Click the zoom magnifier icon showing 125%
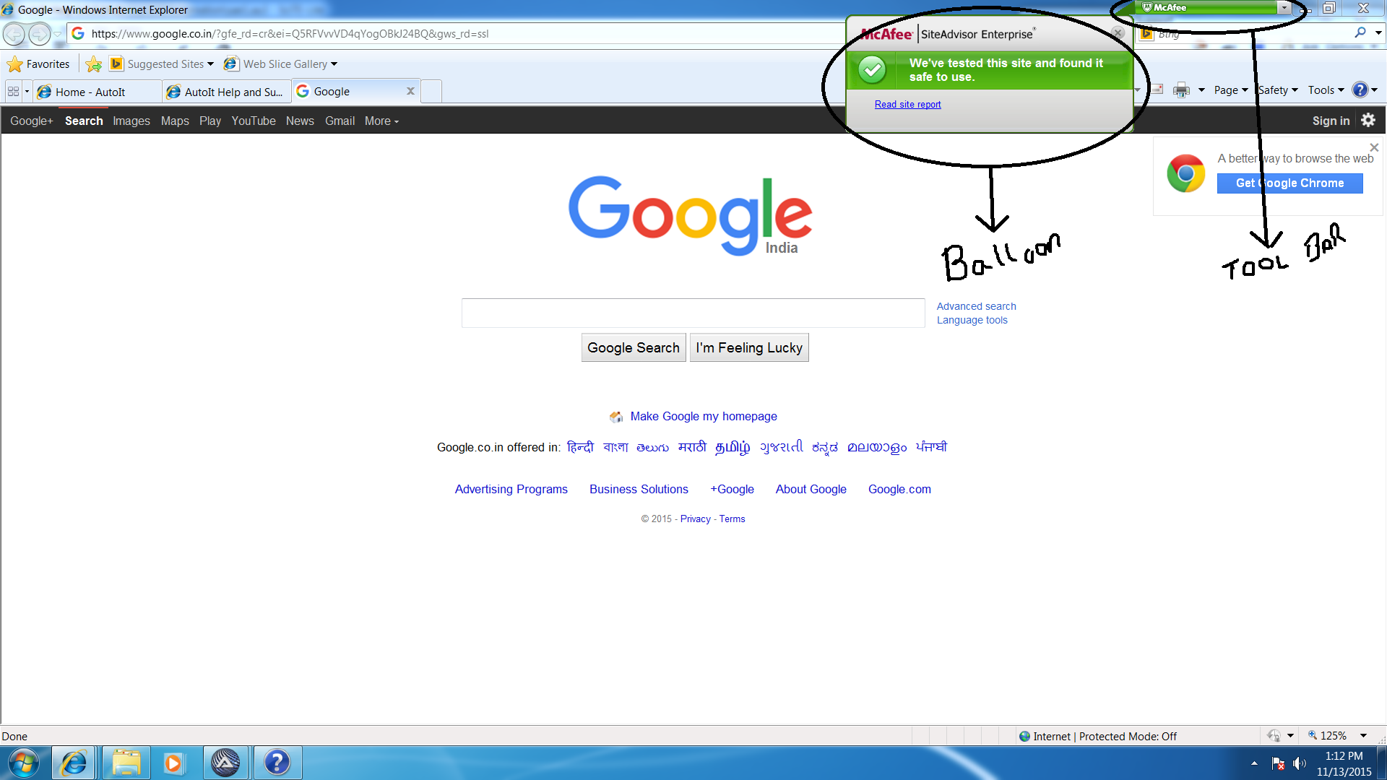This screenshot has height=780, width=1387. coord(1313,736)
